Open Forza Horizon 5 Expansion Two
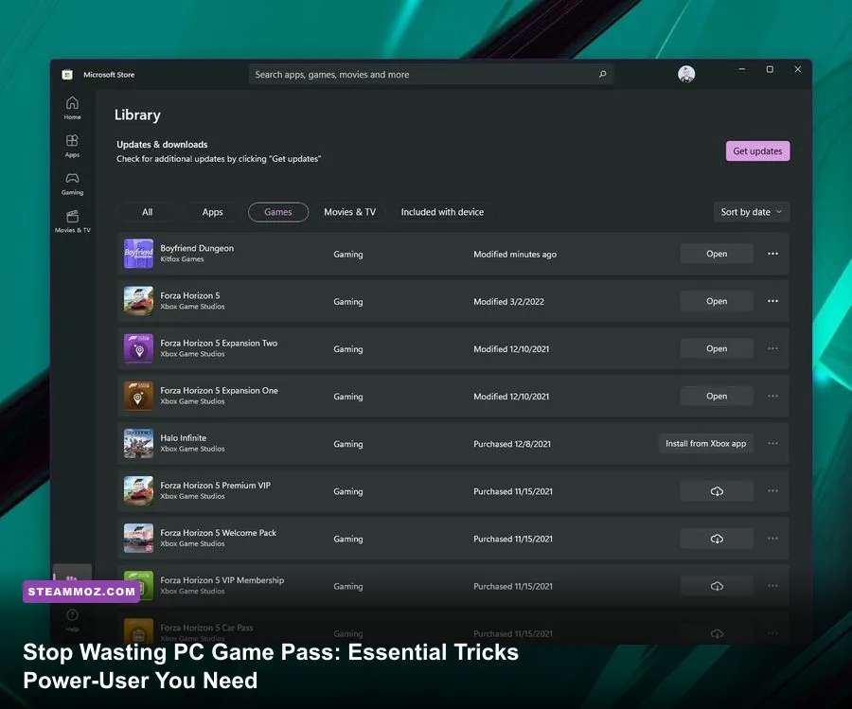The height and width of the screenshot is (709, 852). (717, 348)
